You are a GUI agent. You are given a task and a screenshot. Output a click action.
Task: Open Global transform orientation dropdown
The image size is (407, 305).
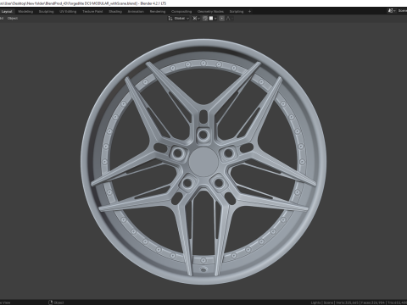(181, 19)
